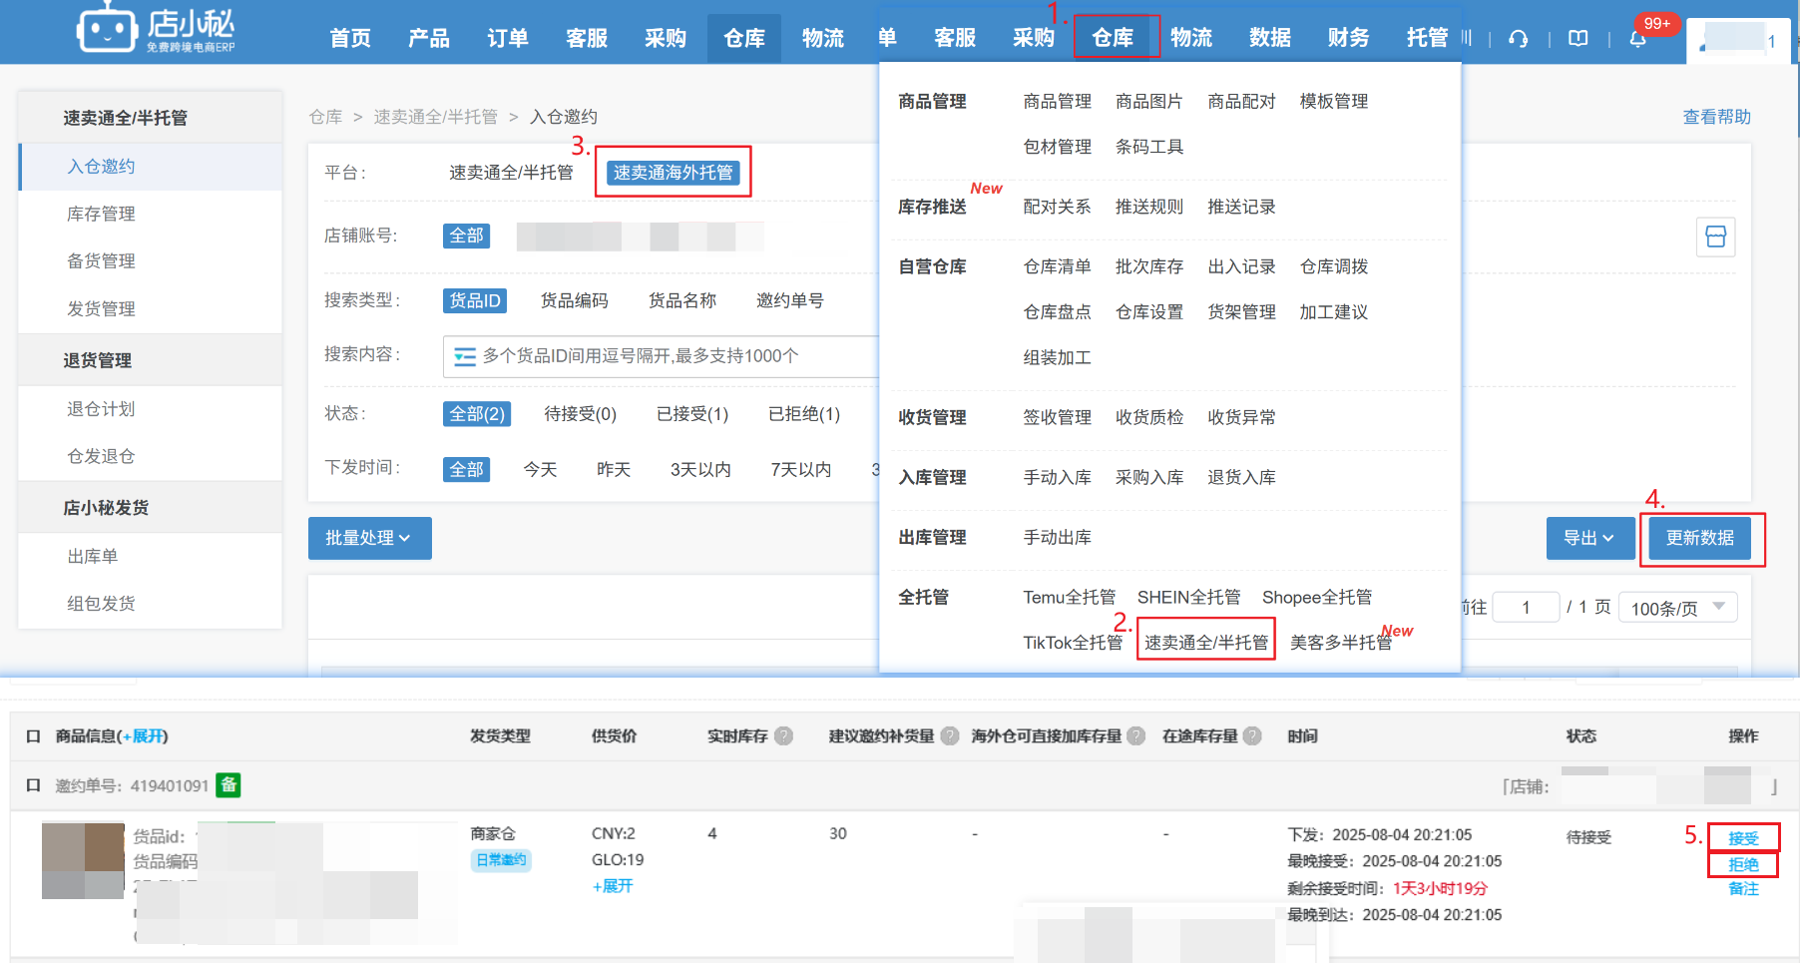This screenshot has width=1800, height=963.
Task: Select 商品图片 in the warehouse menu
Action: 1149,102
